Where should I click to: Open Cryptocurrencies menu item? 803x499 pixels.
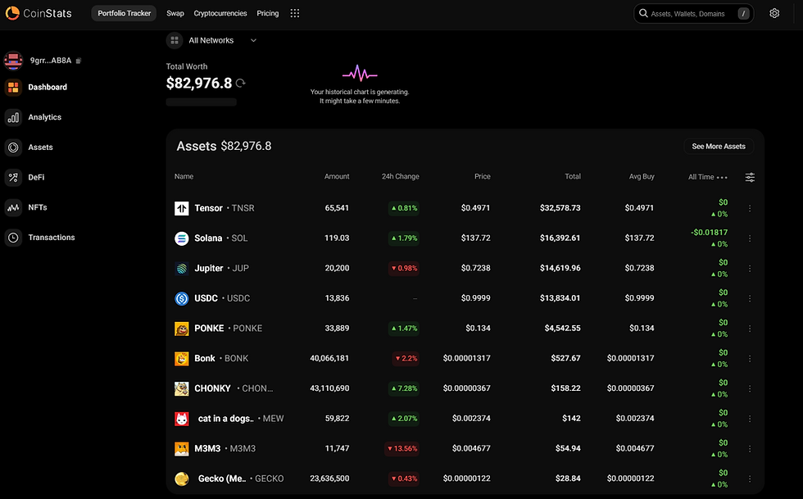220,13
